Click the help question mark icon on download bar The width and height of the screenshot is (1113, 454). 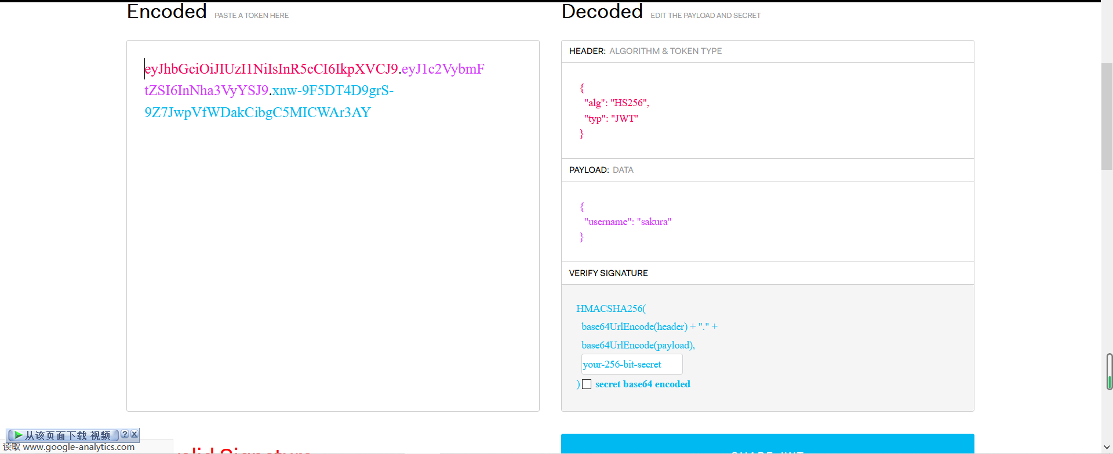pyautogui.click(x=125, y=434)
